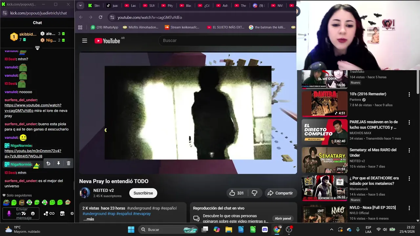Open the NEITED v2 channel avatar
The height and width of the screenshot is (236, 420).
pos(85,193)
